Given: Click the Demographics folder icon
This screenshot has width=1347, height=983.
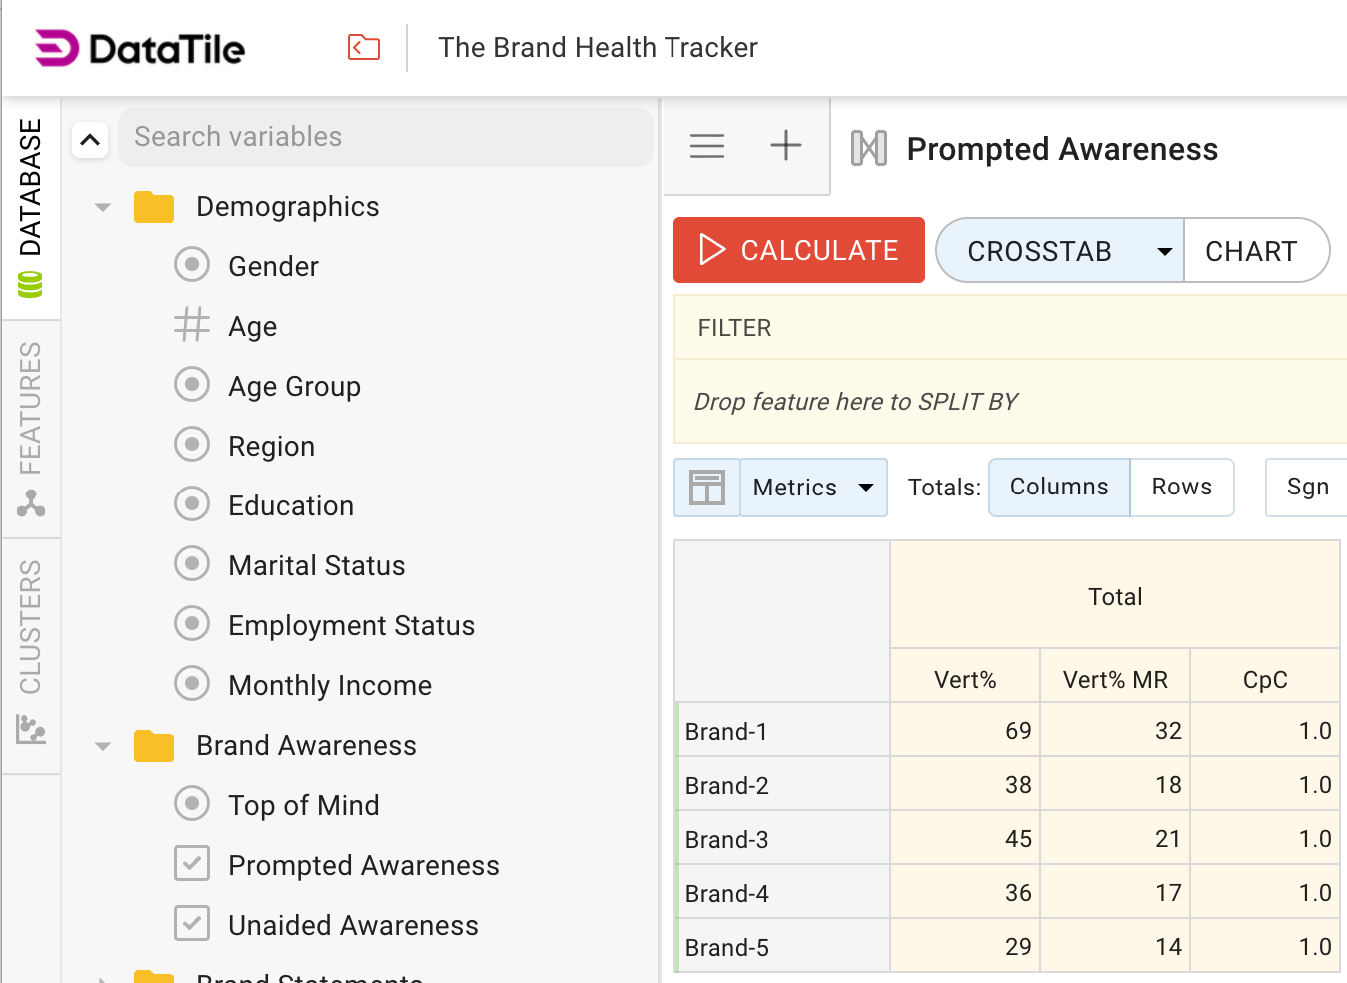Looking at the screenshot, I should click(x=154, y=207).
